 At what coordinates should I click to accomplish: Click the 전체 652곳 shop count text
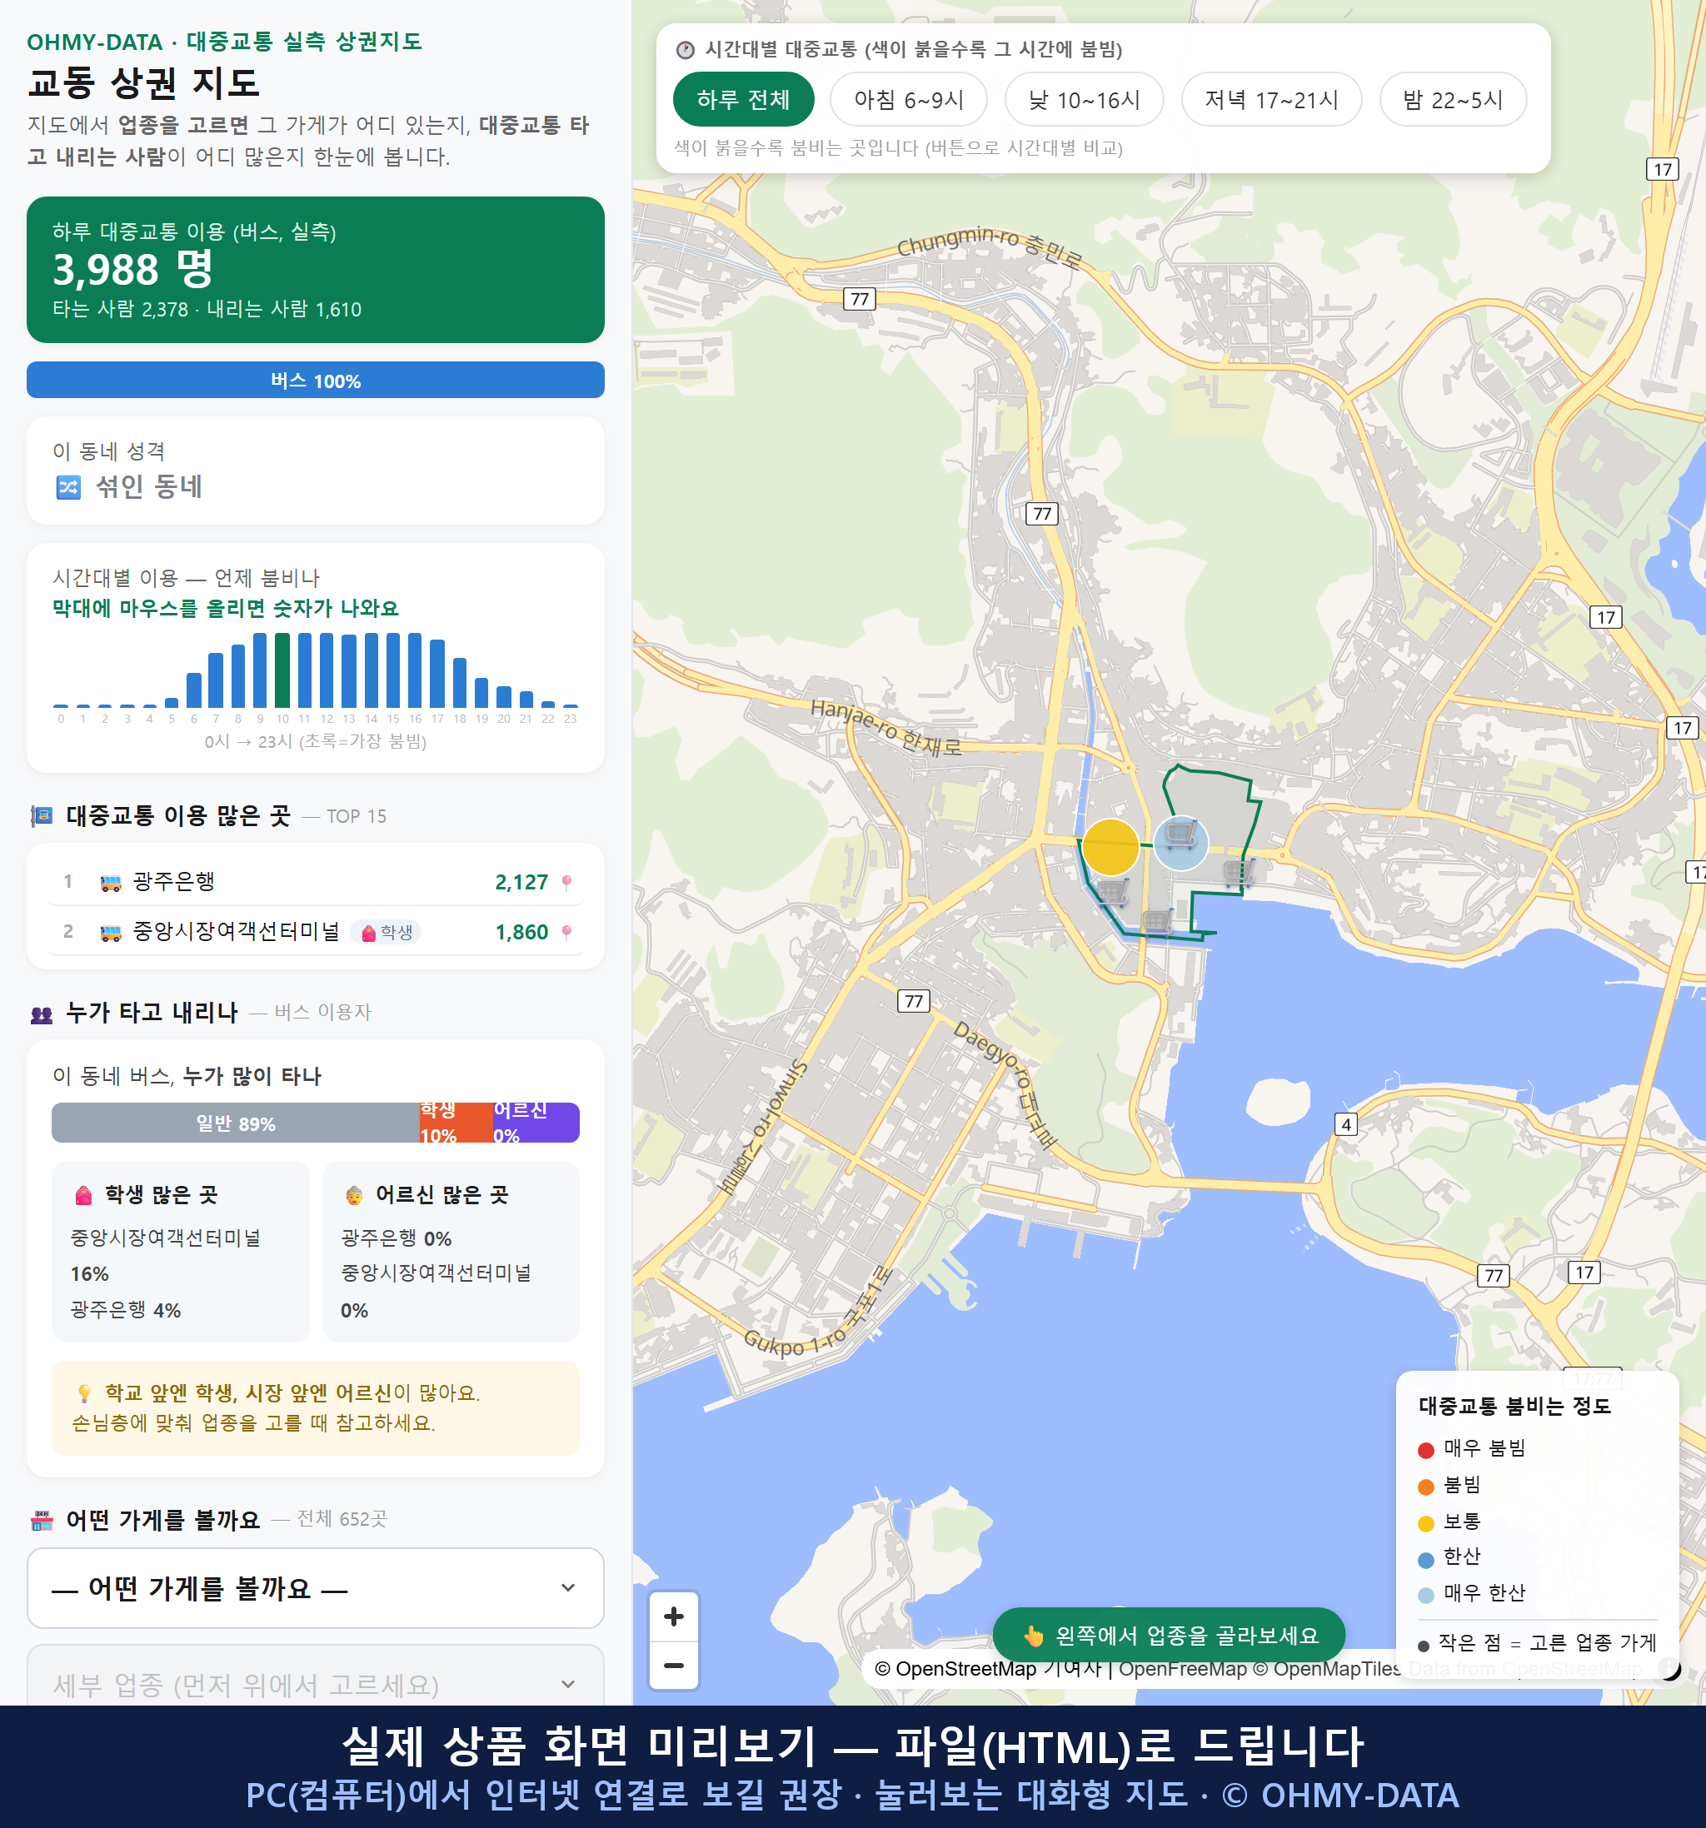click(342, 1519)
